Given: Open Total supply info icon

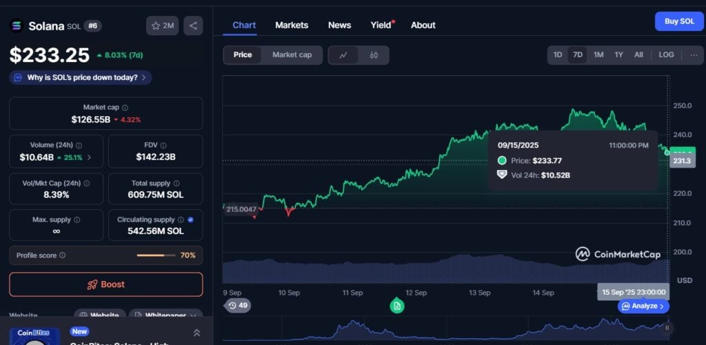Looking at the screenshot, I should [x=176, y=184].
